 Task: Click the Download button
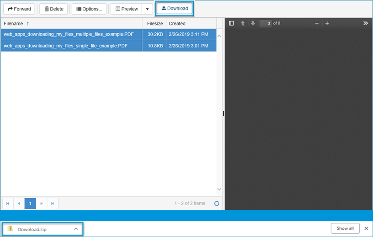(x=175, y=9)
